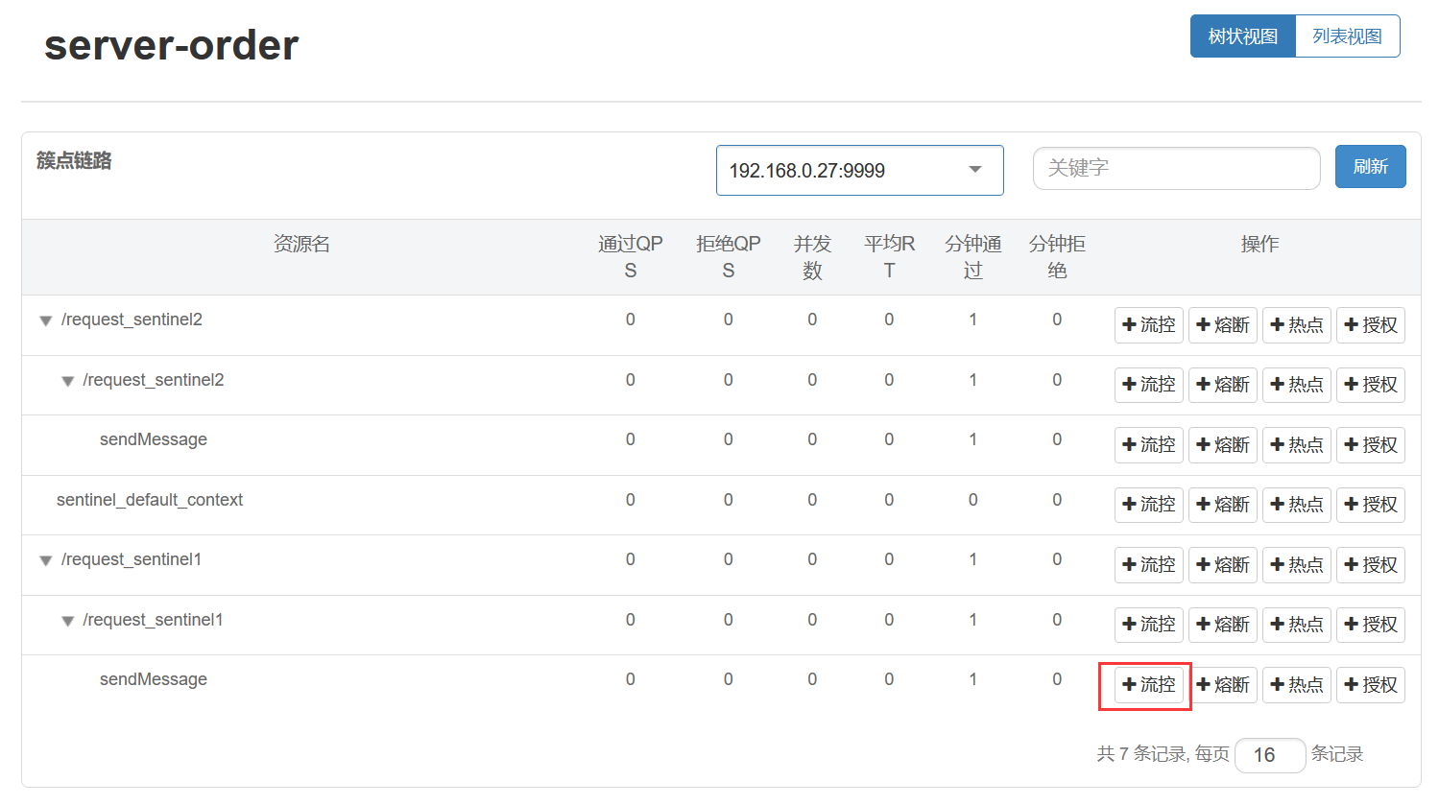Add 授权 rule for nested /request_sentinel1
This screenshot has height=805, width=1439.
[1370, 625]
